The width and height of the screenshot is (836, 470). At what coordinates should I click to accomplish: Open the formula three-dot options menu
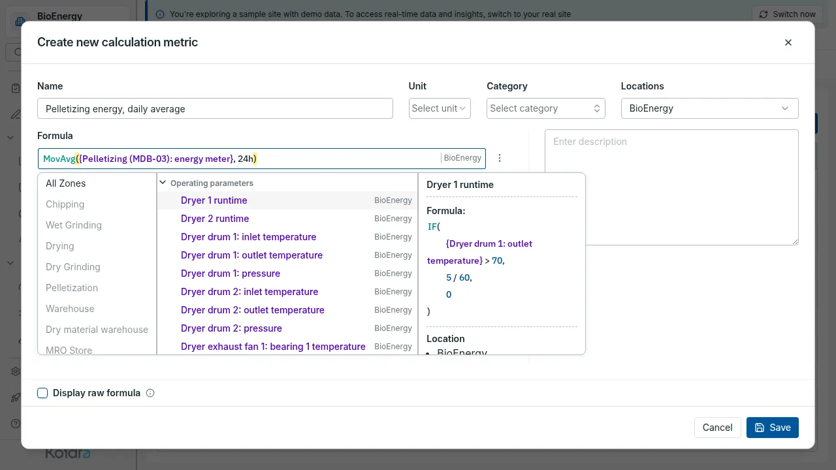500,158
